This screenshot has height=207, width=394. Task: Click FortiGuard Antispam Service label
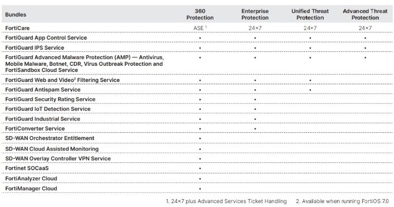(43, 90)
